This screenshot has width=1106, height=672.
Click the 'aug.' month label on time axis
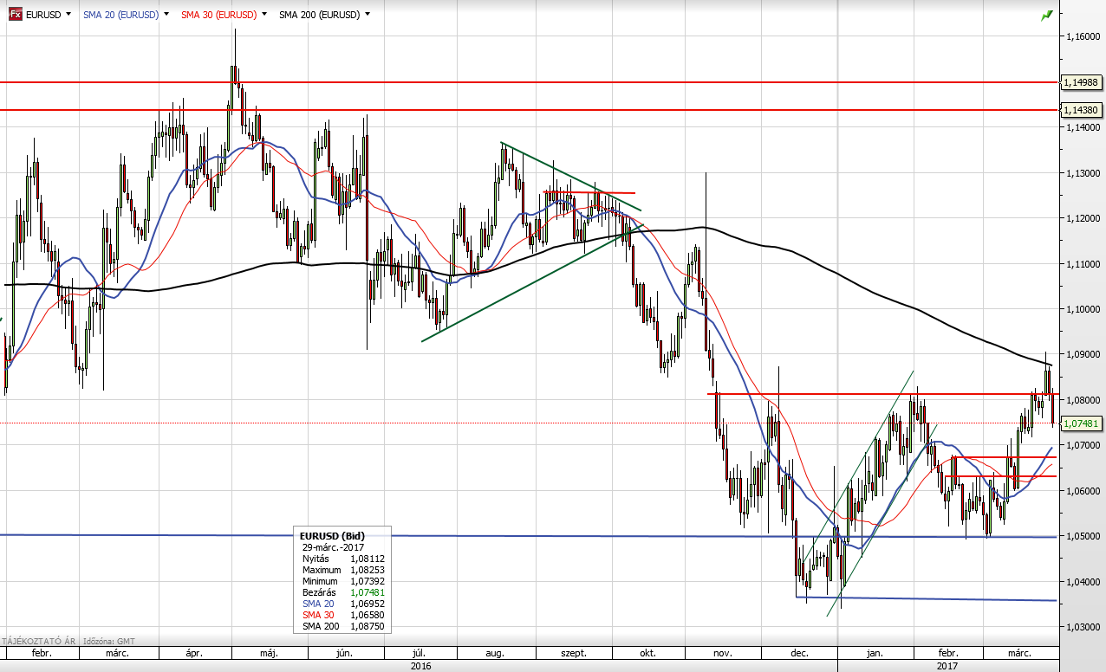click(x=495, y=653)
